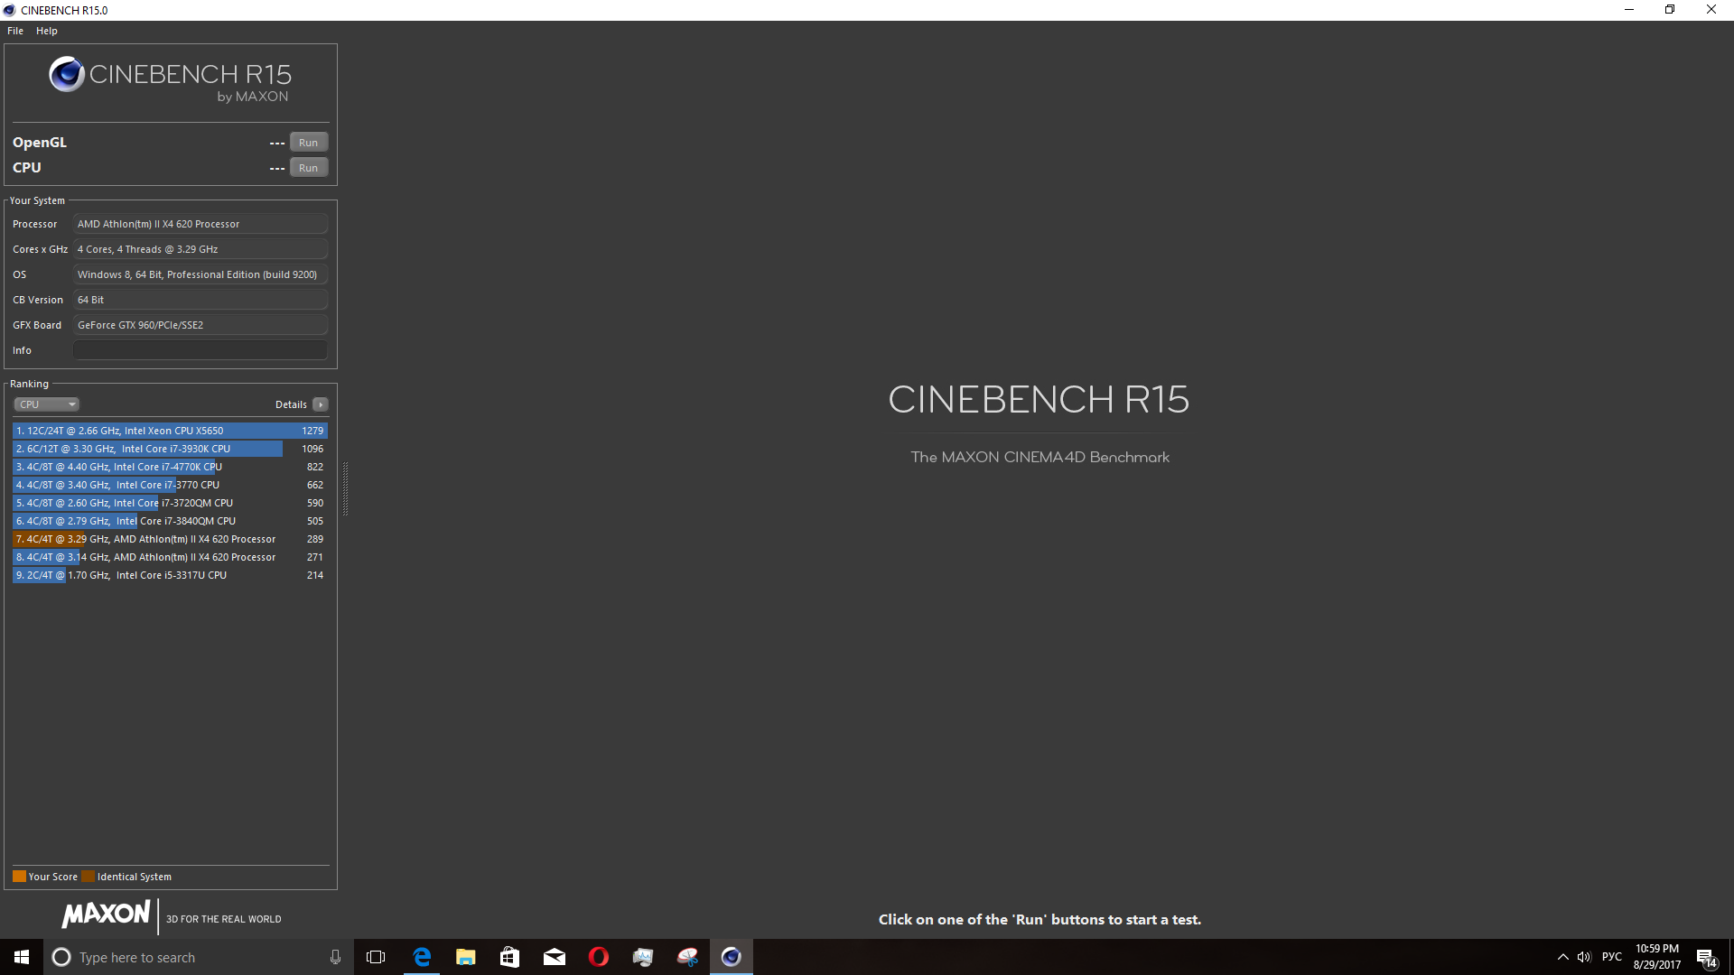Select the Core i7-3840QM ranking row
This screenshot has height=975, width=1734.
170,521
